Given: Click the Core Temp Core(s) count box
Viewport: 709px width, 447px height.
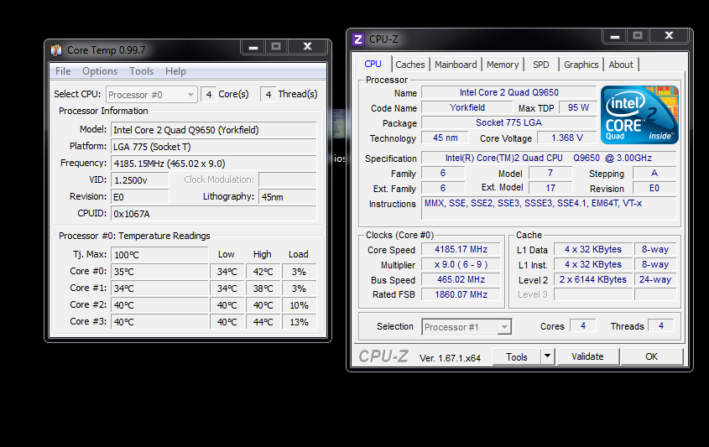Looking at the screenshot, I should (x=208, y=95).
